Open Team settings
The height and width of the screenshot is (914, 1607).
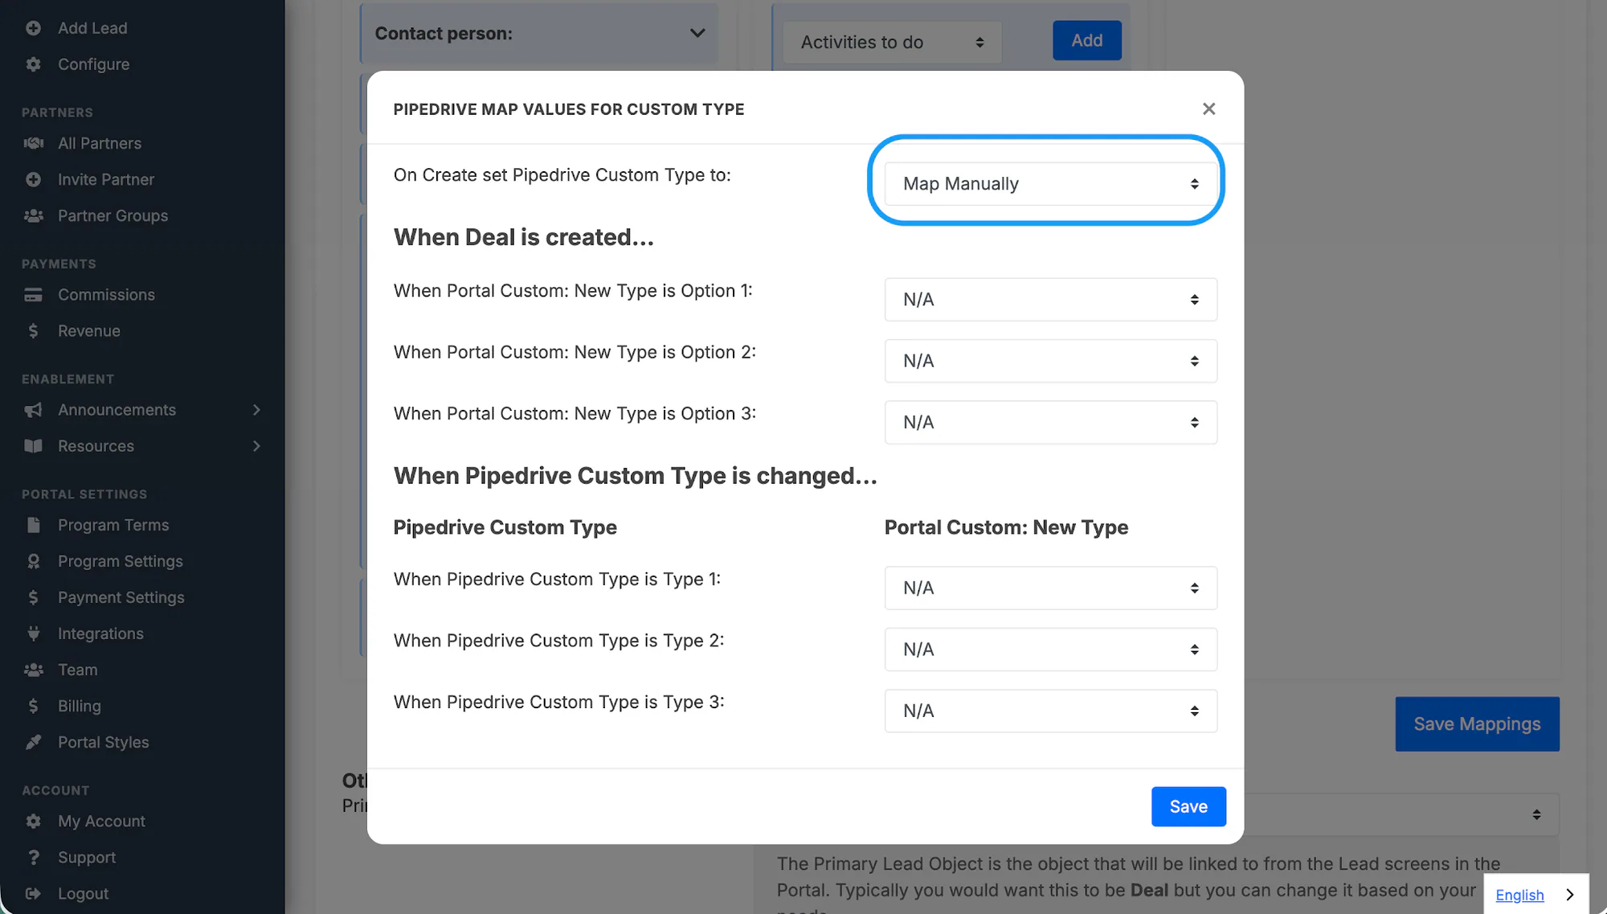(78, 670)
